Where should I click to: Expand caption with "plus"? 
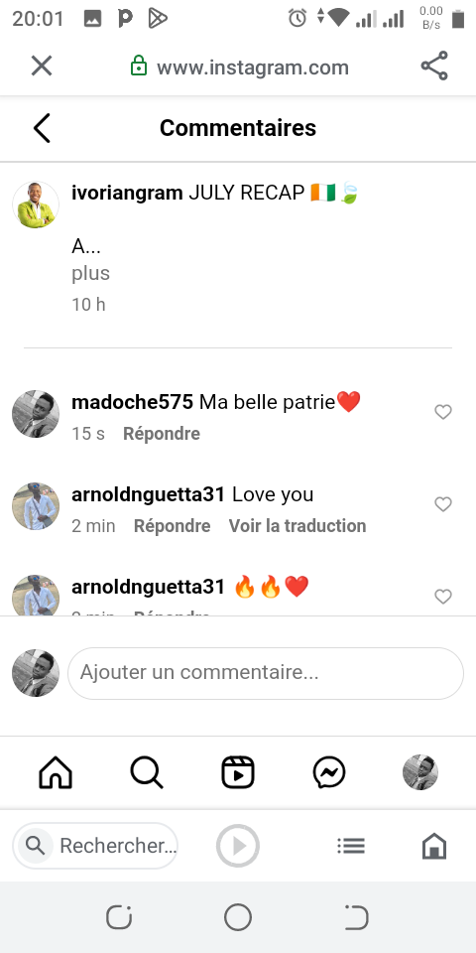(90, 273)
